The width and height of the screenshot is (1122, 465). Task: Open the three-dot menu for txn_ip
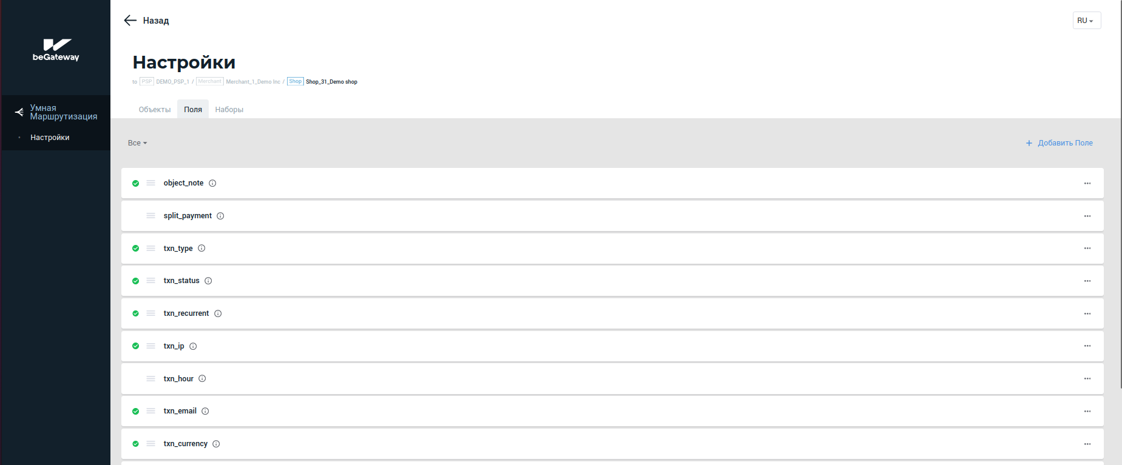pyautogui.click(x=1087, y=346)
